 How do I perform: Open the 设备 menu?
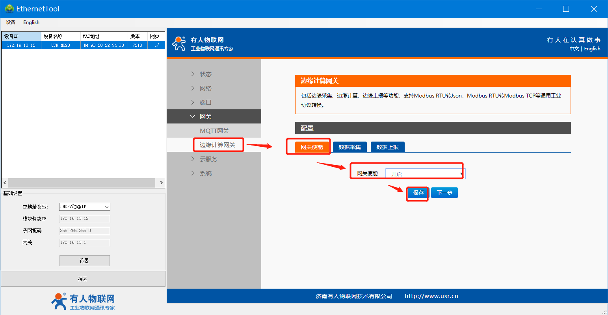tap(11, 22)
